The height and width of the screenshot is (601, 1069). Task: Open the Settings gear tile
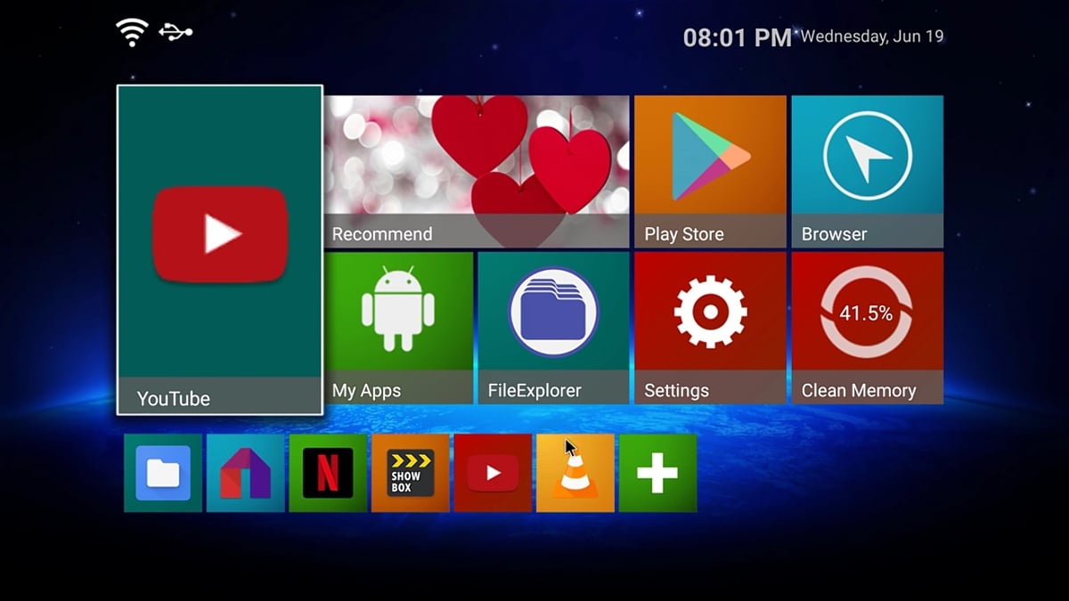(710, 328)
